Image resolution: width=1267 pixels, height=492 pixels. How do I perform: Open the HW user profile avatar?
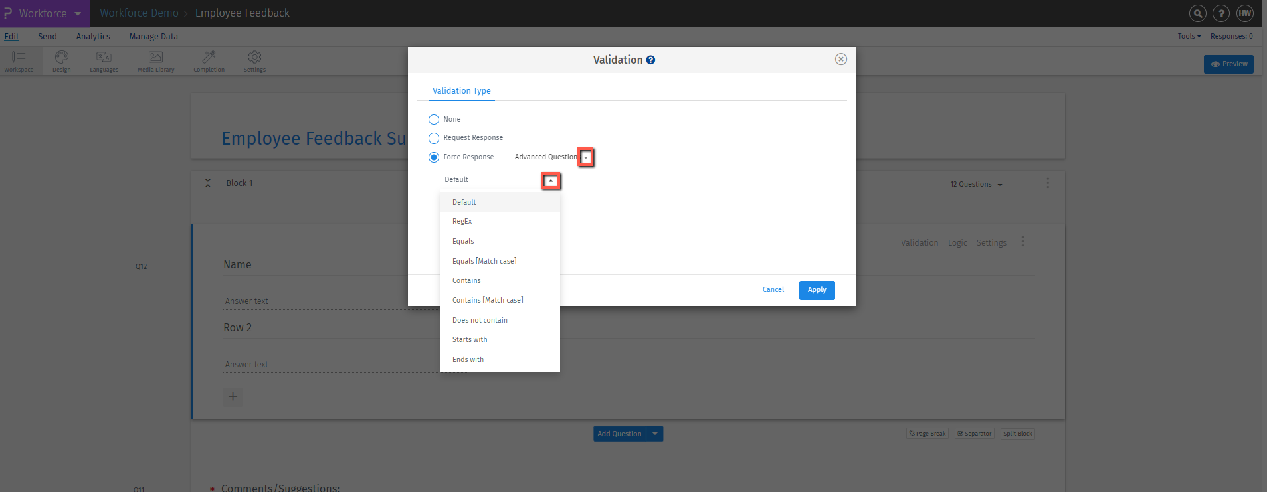(1244, 13)
